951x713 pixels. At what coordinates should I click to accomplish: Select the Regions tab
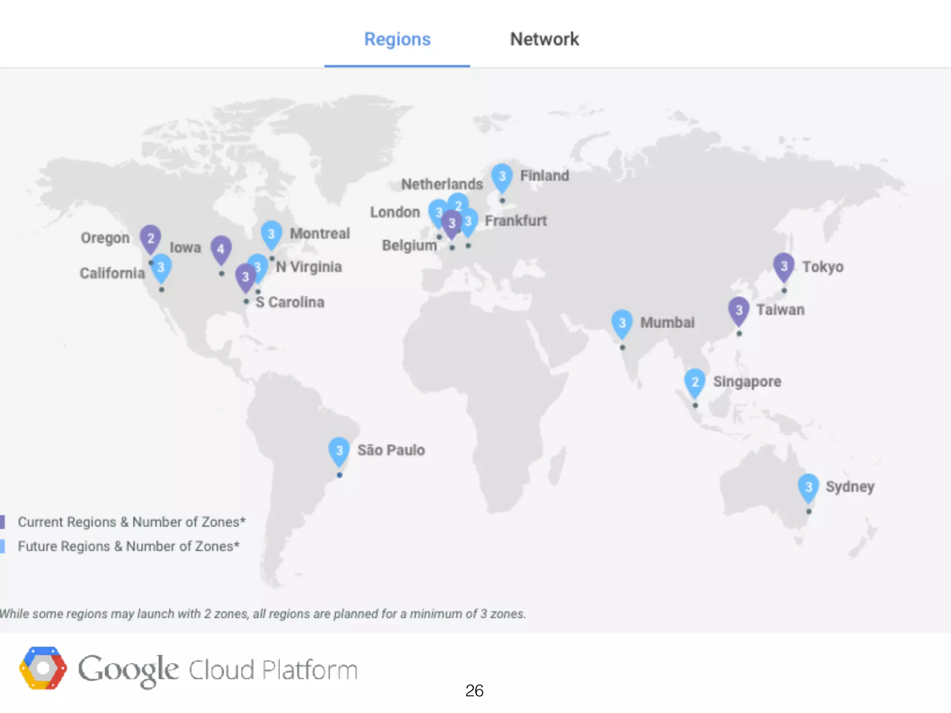point(397,39)
